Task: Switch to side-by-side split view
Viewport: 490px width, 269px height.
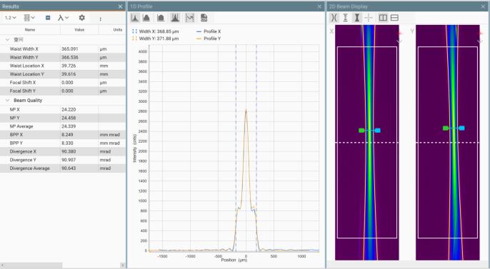Action: click(x=383, y=18)
